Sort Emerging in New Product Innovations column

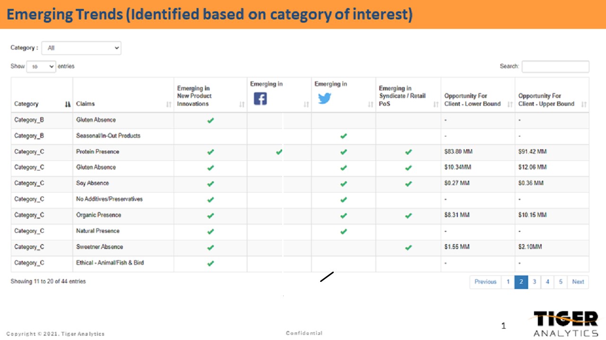click(x=242, y=104)
